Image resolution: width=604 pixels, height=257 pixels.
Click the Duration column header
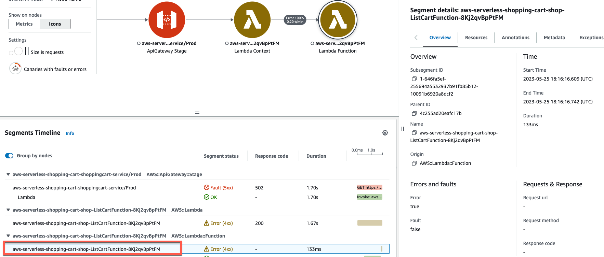(x=316, y=156)
